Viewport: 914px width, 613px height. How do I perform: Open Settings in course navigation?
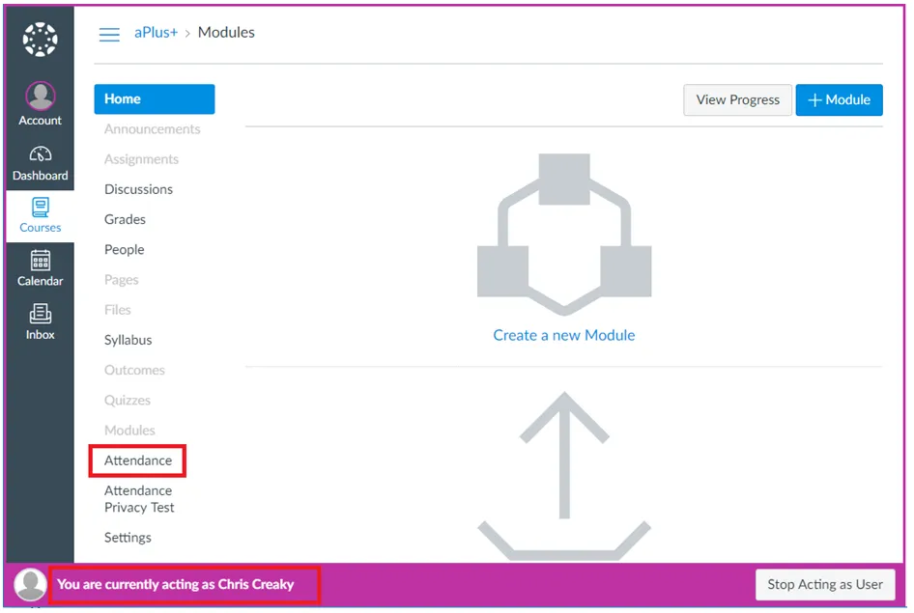pyautogui.click(x=128, y=538)
